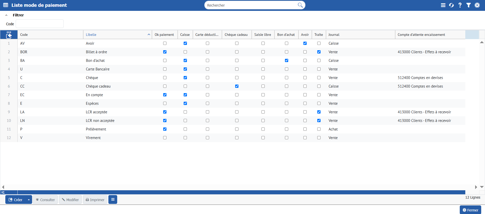
Task: Click the Code filter input field
Action: click(x=40, y=24)
